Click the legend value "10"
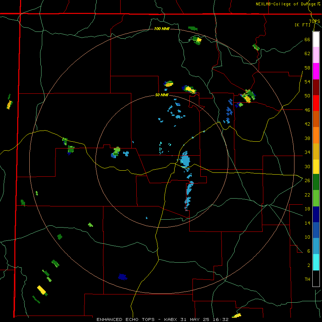This screenshot has width=322, height=322. (x=307, y=237)
